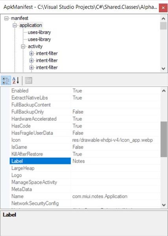Viewport: 168px width, 236px height.
Task: Open the Property Pages icon
Action: (28, 80)
